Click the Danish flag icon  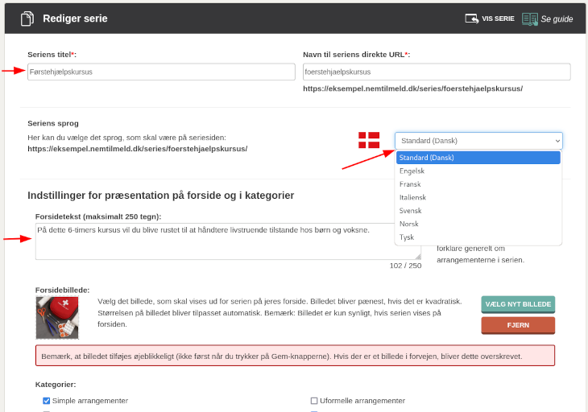point(369,140)
